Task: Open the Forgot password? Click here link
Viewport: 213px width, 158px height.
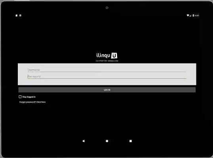Action: click(x=32, y=102)
